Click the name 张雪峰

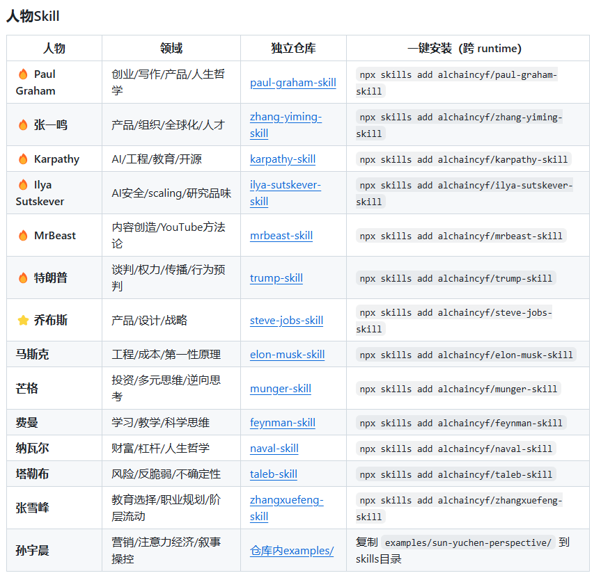click(x=32, y=508)
